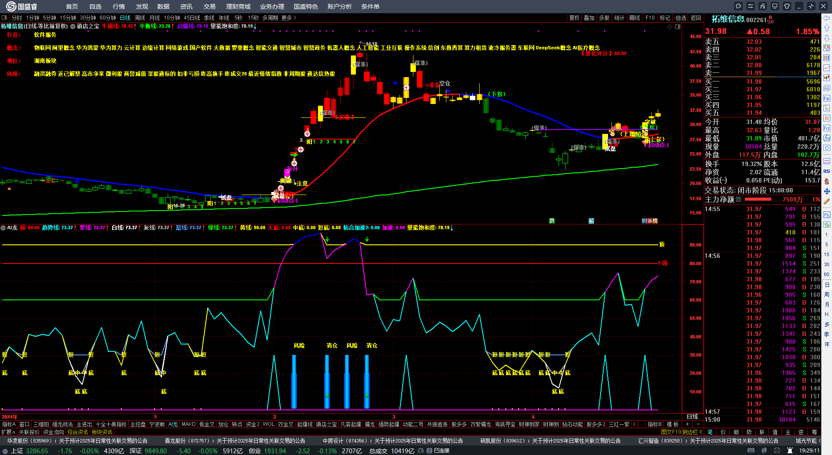Zoom out the chart with − button
The image size is (832, 455).
698,424
